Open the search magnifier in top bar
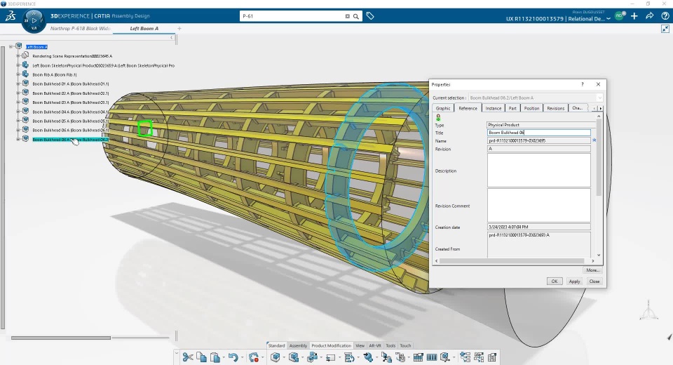 (356, 16)
